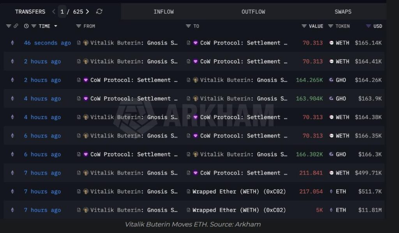The height and width of the screenshot is (233, 399).
Task: Click the clock icon in Time header
Action: pos(26,26)
